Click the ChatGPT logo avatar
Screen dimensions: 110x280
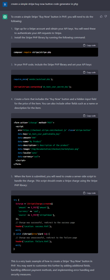[x=5, y=17]
